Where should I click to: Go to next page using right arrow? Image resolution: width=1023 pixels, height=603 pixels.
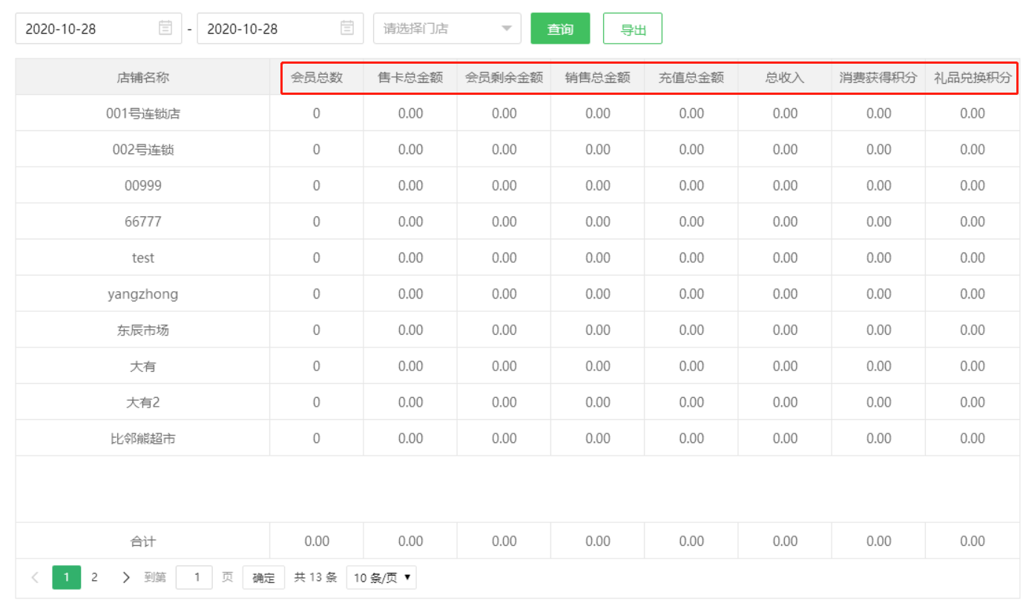click(125, 578)
